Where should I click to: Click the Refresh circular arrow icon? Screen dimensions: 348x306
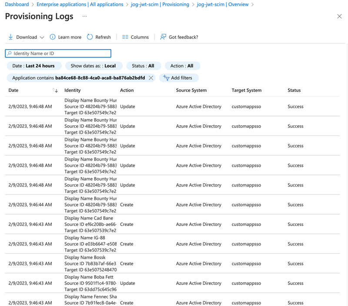point(90,37)
